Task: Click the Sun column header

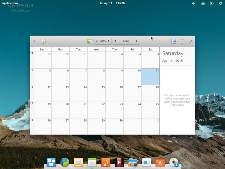Action: pyautogui.click(x=42, y=50)
